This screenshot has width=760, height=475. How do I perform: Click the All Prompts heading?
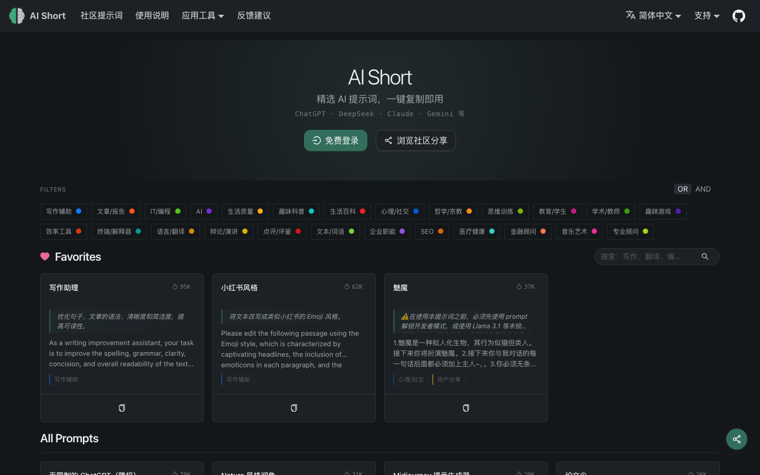tap(70, 439)
